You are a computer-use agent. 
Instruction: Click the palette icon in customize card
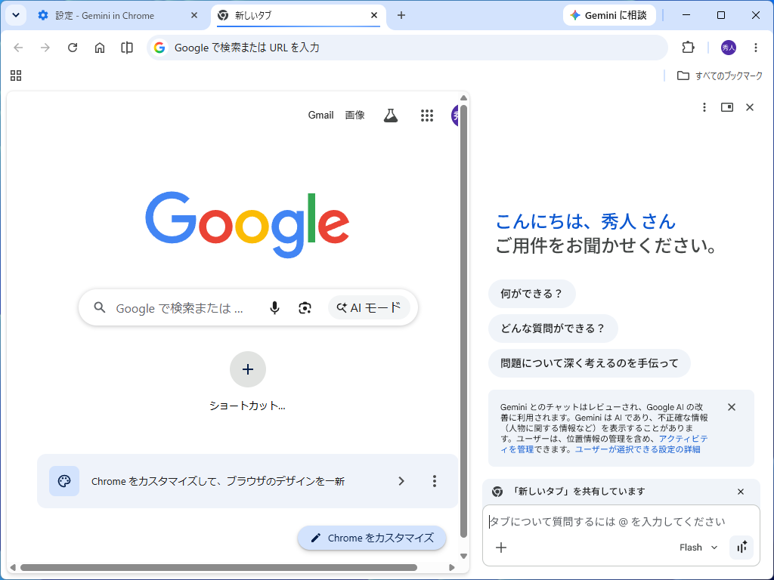pos(64,481)
